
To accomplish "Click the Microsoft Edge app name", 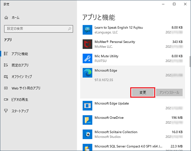I will coord(106,70).
